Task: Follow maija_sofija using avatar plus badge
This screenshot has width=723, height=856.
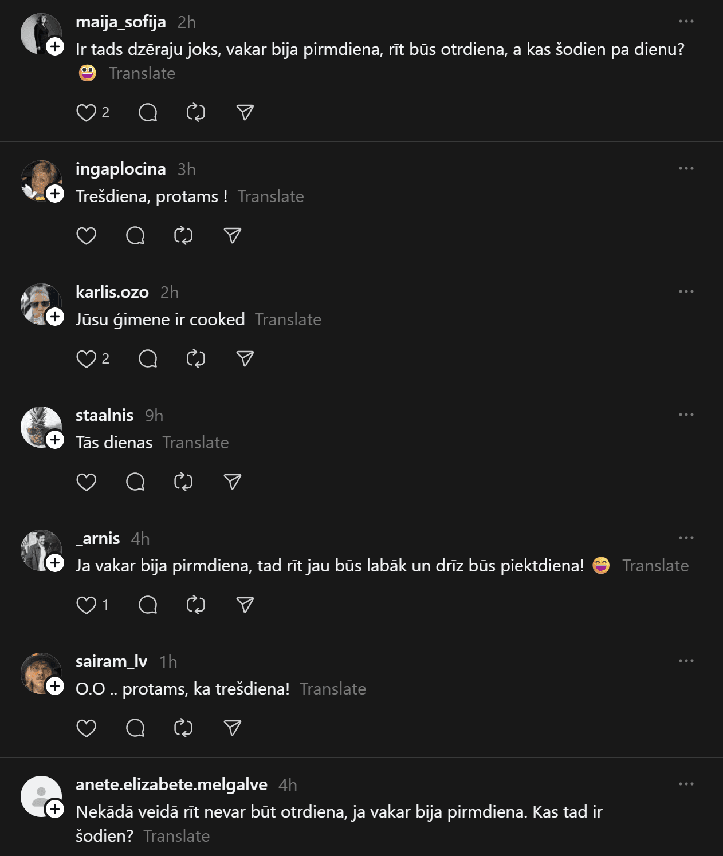Action: click(x=55, y=46)
